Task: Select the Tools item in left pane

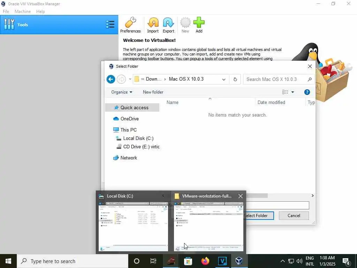Action: click(59, 25)
